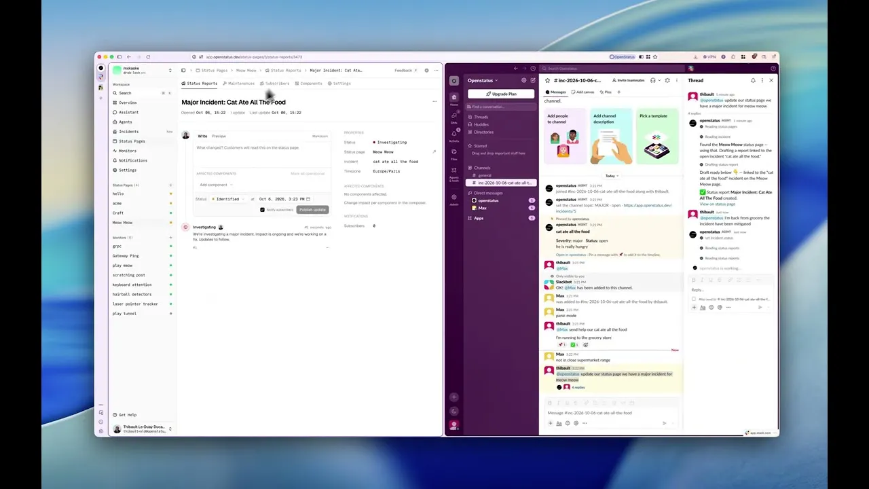This screenshot has height=489, width=869.
Task: Open the date picker calendar icon
Action: tap(308, 199)
